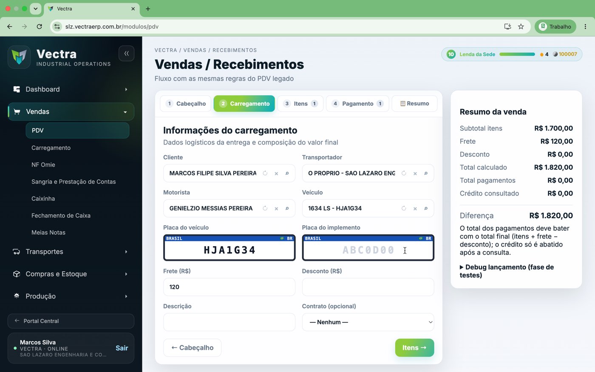The height and width of the screenshot is (372, 595).
Task: Open the Resumo step tab
Action: 414,104
